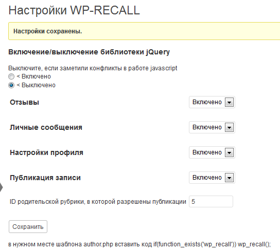Select the jQuery "Включено" radio button
This screenshot has height=252, width=280.
11,76
